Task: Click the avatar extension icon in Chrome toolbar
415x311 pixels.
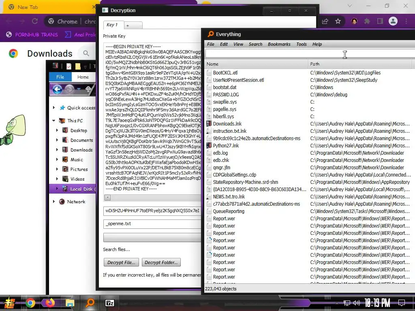Action: click(354, 21)
